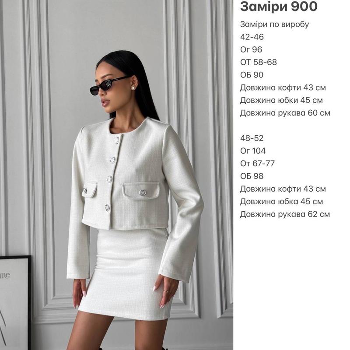Click the framed picture at bottom left
The image size is (350, 350).
tap(15, 302)
